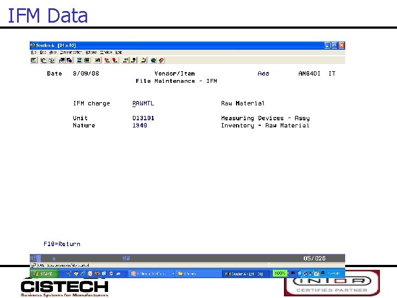Switch to the folder taskbar button

point(198,274)
